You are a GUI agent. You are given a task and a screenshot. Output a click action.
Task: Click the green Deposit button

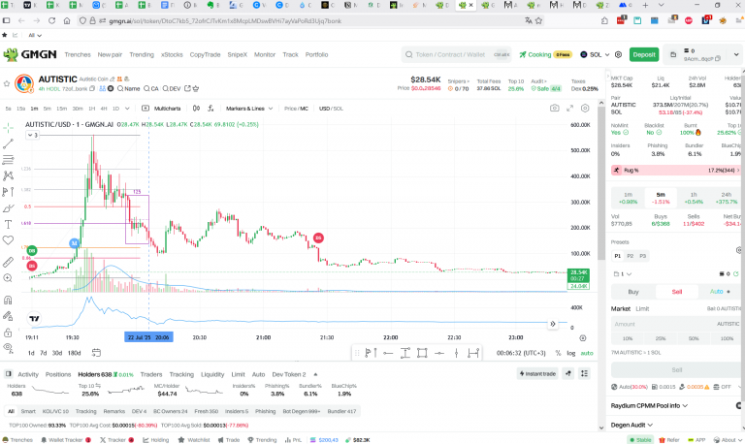tap(644, 54)
